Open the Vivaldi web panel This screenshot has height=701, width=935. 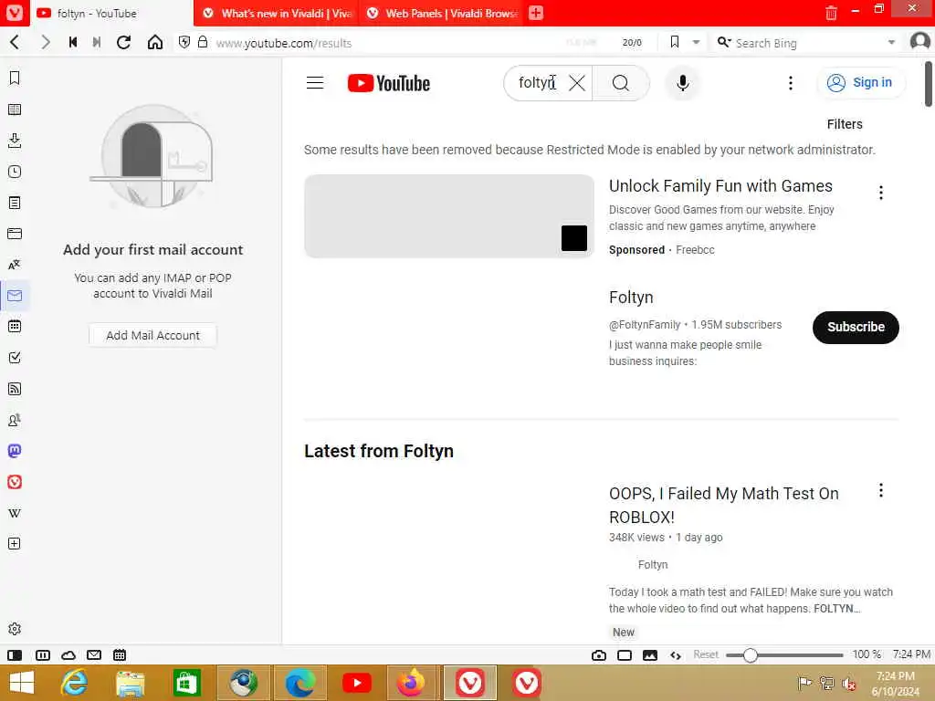pos(15,482)
